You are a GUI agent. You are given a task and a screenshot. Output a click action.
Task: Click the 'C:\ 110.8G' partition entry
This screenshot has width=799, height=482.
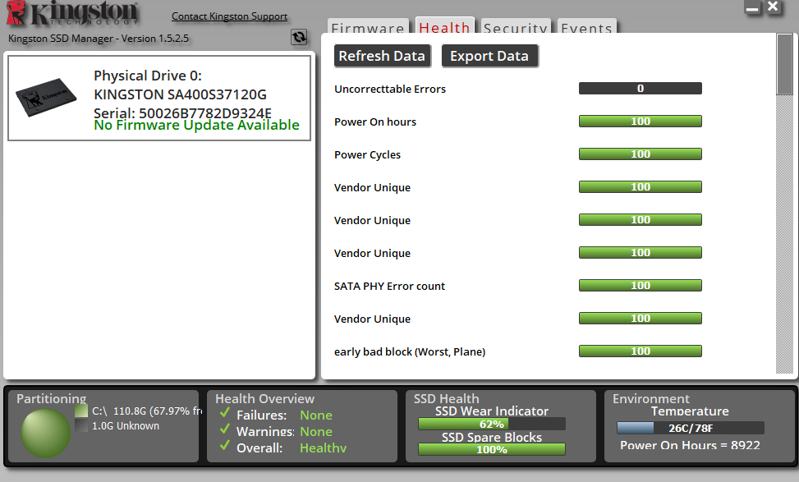point(147,411)
